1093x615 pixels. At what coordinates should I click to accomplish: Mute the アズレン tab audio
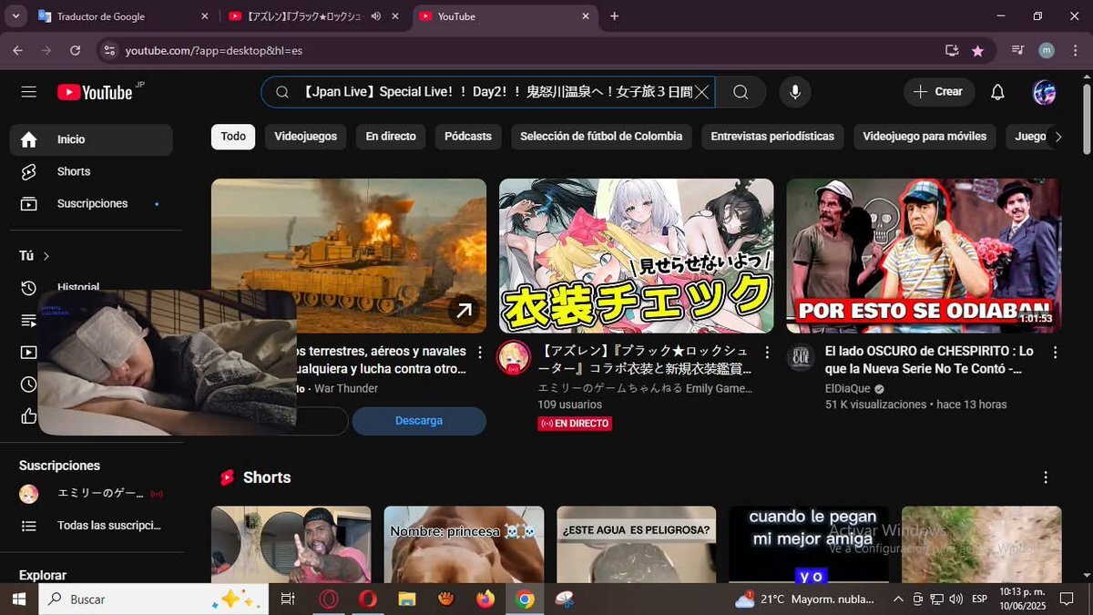375,16
